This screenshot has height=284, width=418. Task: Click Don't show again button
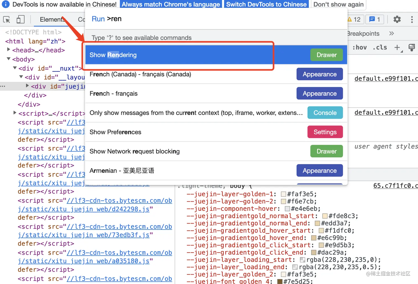coord(338,4)
